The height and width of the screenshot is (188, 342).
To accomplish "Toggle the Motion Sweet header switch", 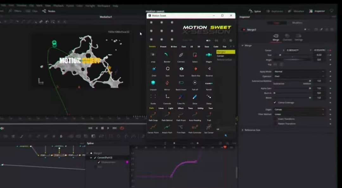I will [208, 41].
